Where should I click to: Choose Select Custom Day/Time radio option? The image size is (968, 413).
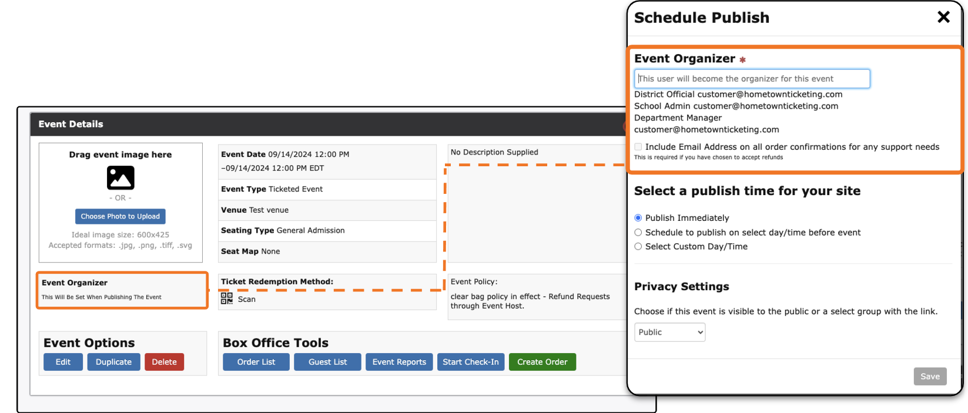pyautogui.click(x=638, y=247)
